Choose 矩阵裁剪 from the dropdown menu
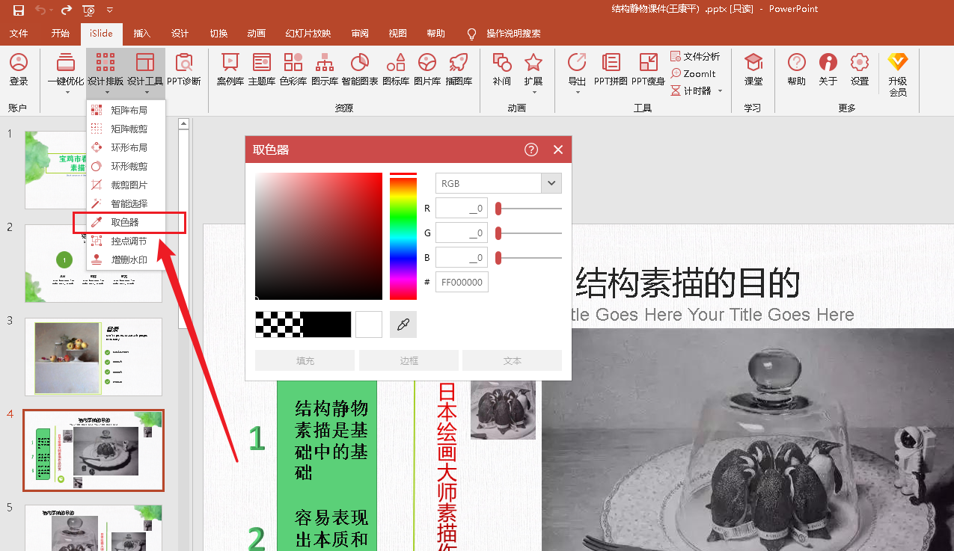The height and width of the screenshot is (551, 954). (126, 129)
